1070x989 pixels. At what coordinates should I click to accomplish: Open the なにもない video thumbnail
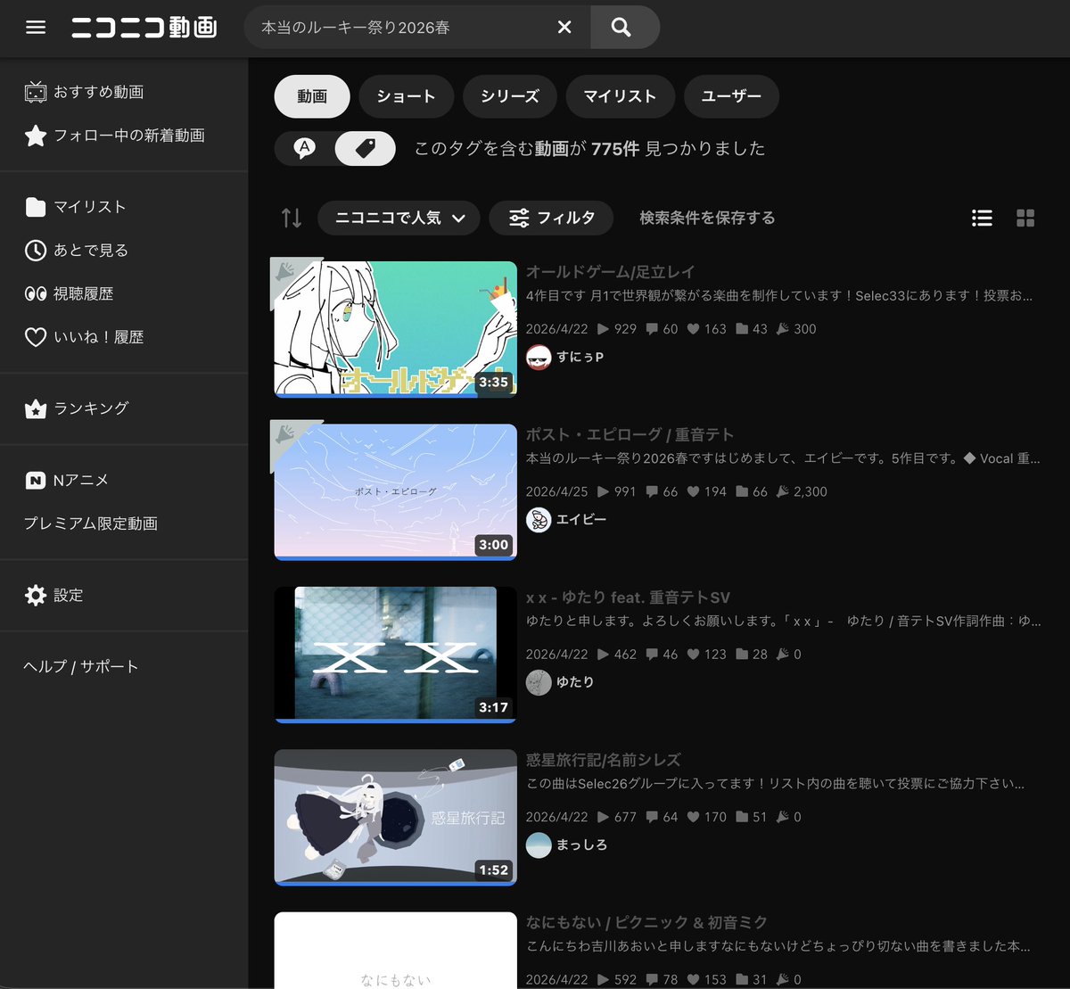tap(396, 950)
